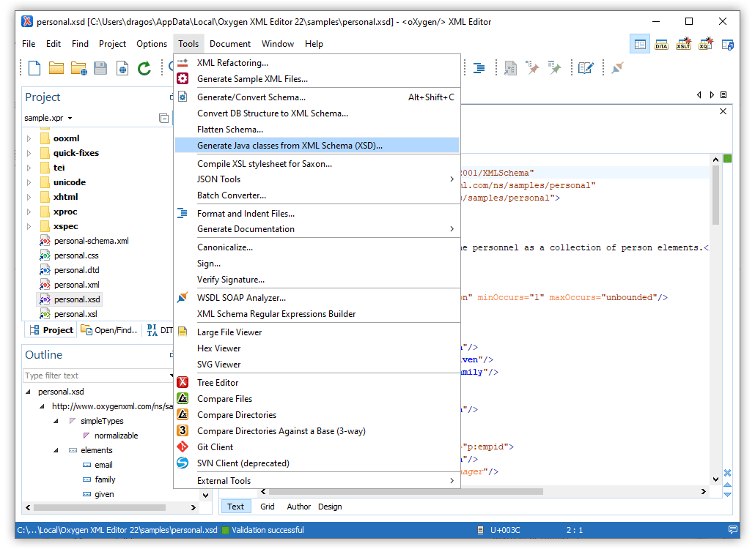Switch to the Editor perspective icon
The image size is (755, 549).
click(640, 44)
